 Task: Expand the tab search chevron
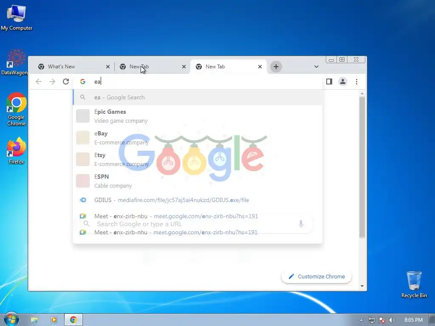pyautogui.click(x=316, y=67)
